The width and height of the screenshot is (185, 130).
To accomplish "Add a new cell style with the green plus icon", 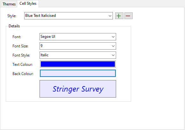I will (119, 16).
